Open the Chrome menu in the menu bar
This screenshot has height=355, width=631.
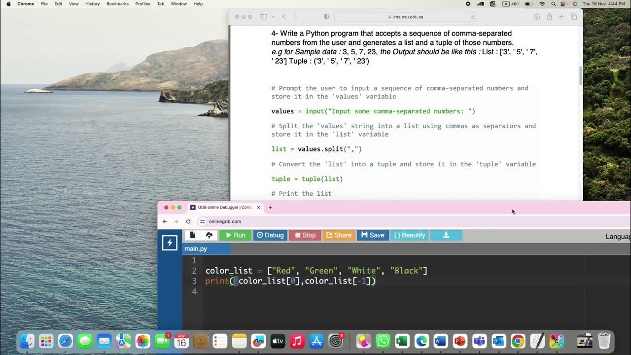(x=26, y=3)
